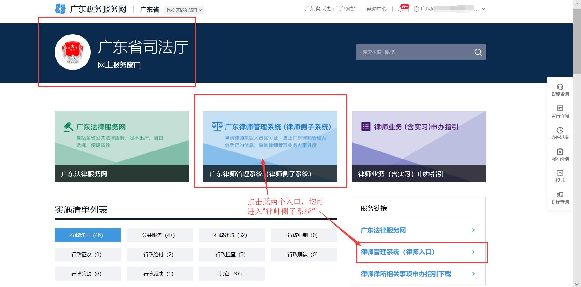581x287 pixels.
Task: Click the 实施清单列表 heading
Action: [x=81, y=210]
